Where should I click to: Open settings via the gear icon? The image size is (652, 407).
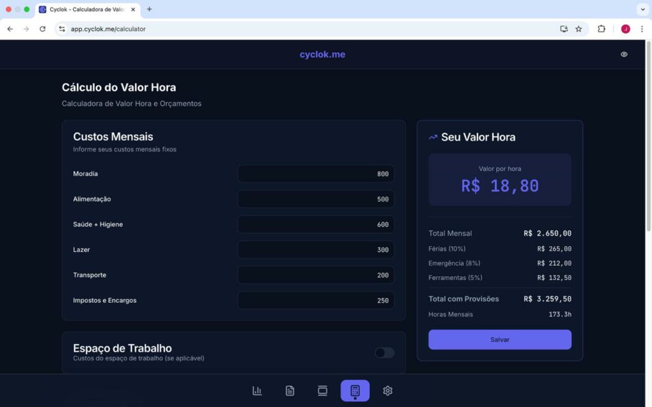point(388,390)
